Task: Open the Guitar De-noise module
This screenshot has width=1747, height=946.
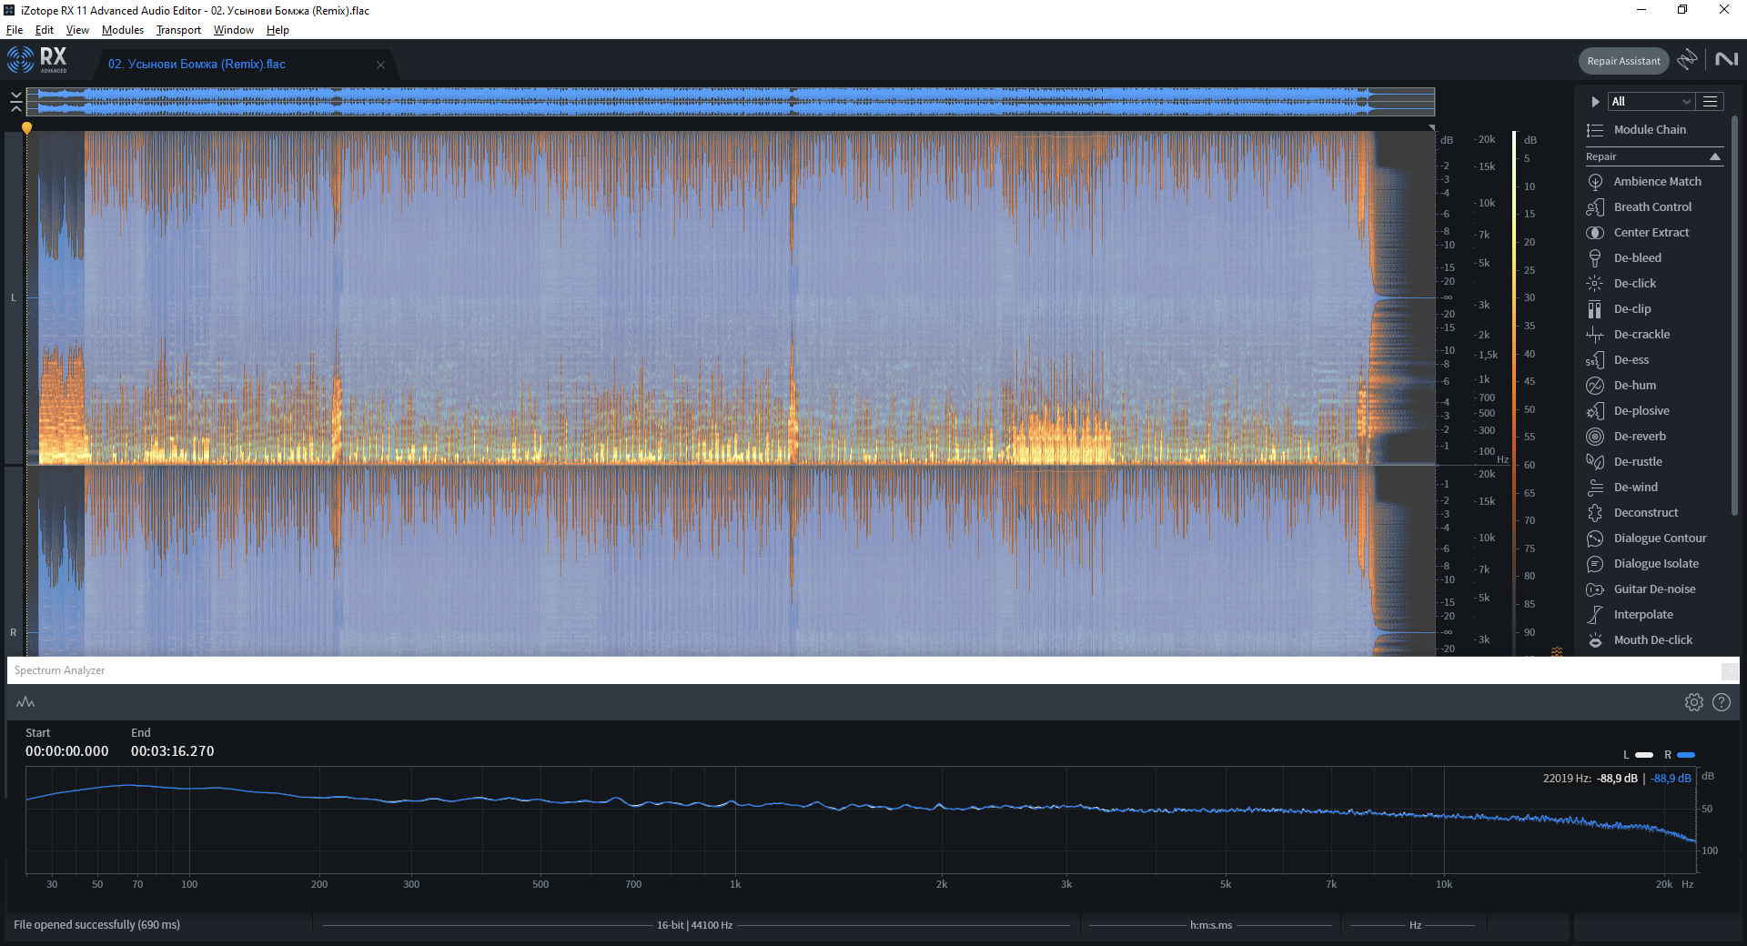Action: (x=1654, y=589)
